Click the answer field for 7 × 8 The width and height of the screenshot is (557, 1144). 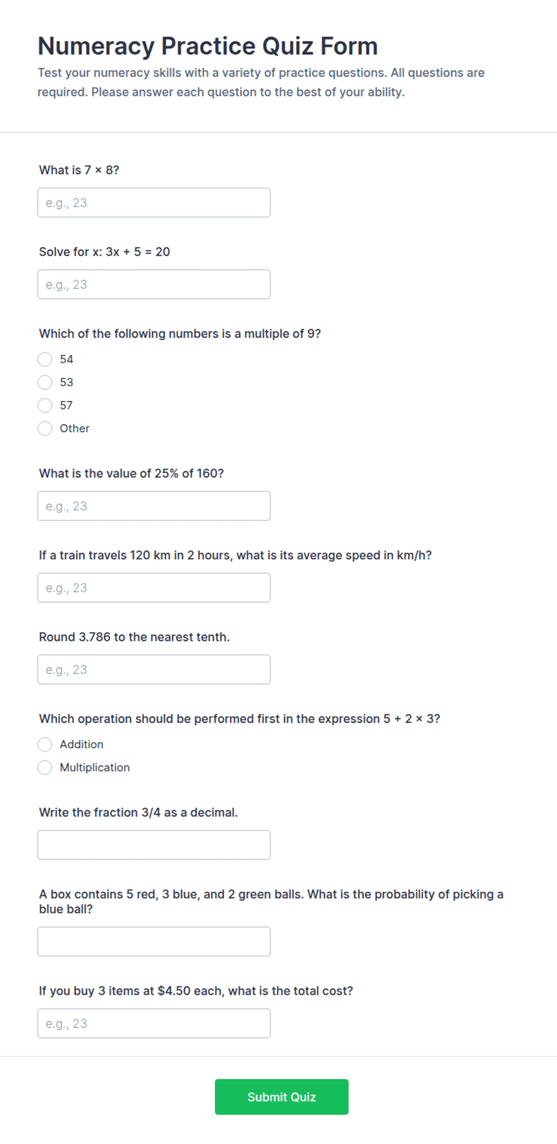click(154, 203)
